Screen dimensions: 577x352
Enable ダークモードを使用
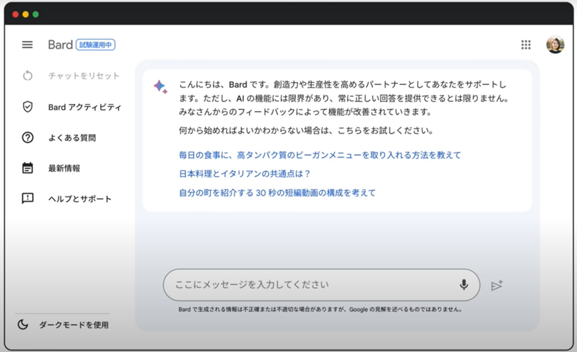[x=74, y=325]
